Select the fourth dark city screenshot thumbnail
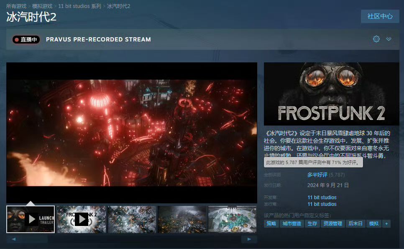 coord(182,219)
